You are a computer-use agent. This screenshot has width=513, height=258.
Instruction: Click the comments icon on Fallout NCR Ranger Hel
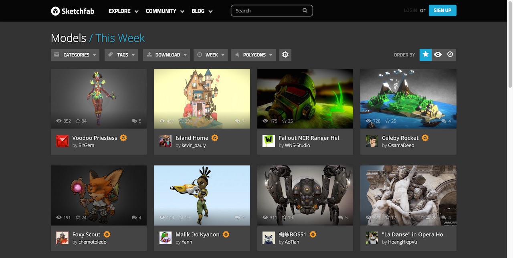(x=340, y=121)
